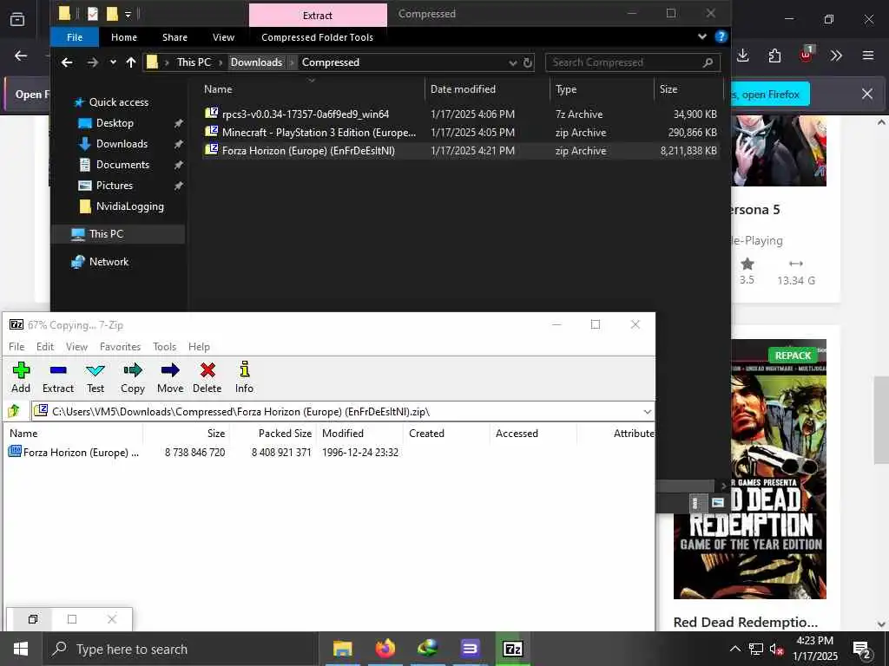889x666 pixels.
Task: Open the View menu in 7-Zip
Action: point(76,347)
